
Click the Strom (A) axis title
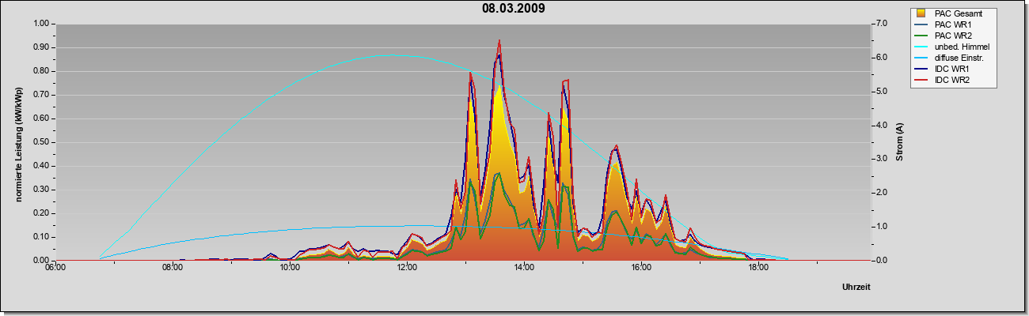pyautogui.click(x=900, y=142)
